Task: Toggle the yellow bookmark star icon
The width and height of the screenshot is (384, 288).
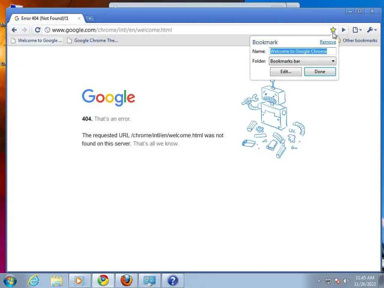Action: [x=333, y=30]
